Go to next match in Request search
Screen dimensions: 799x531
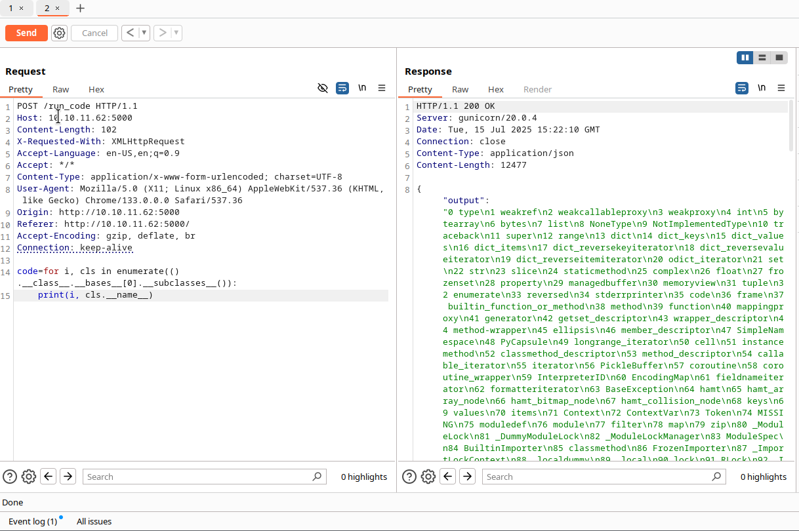[68, 477]
